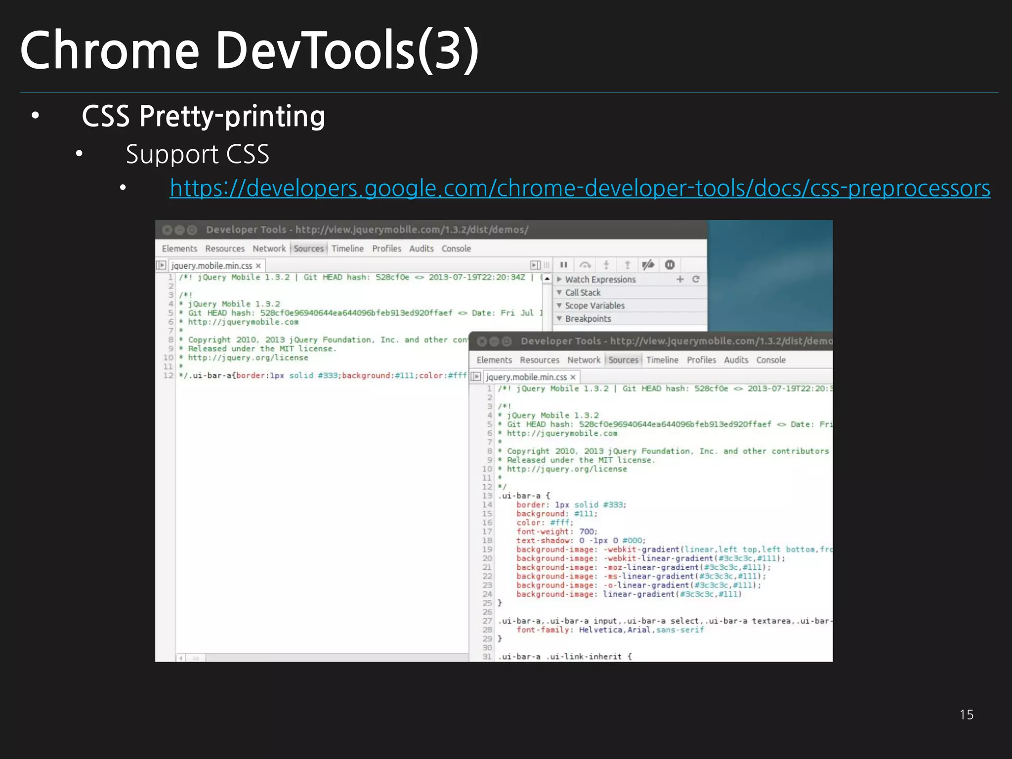
Task: Click the 'font-weight: 700;' line
Action: pyautogui.click(x=557, y=532)
